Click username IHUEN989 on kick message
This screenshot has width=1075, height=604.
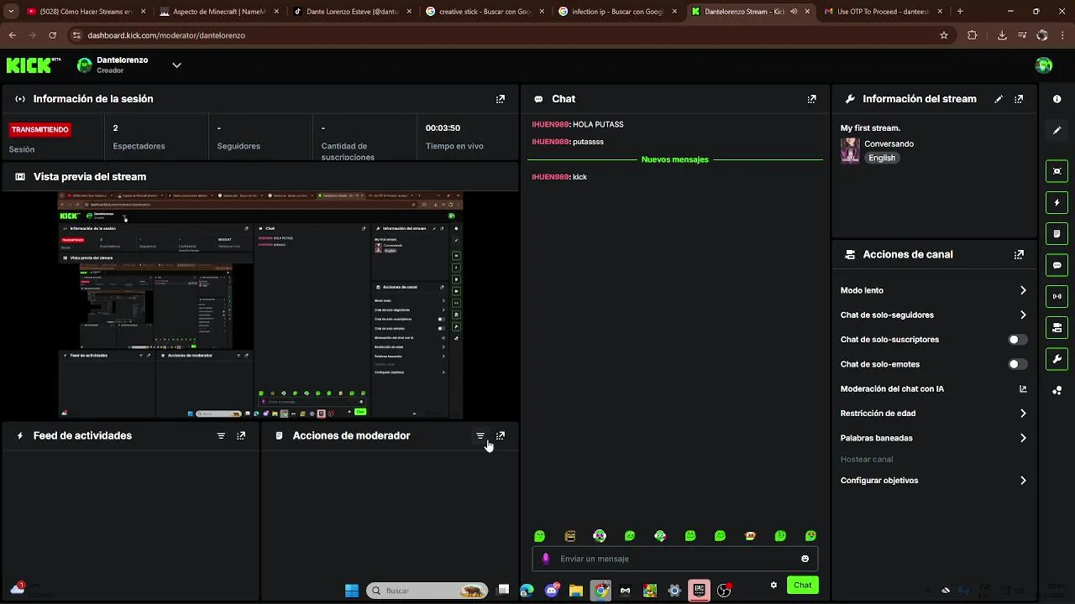550,177
